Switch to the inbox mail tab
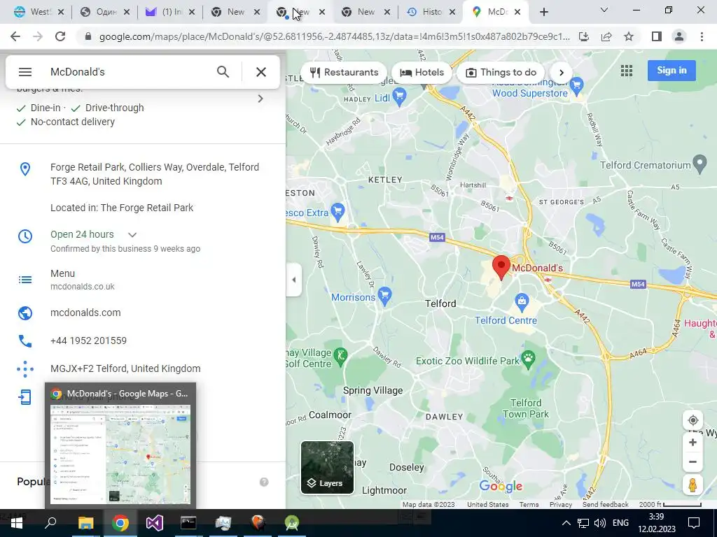Viewport: 717px width, 537px height. tap(169, 12)
